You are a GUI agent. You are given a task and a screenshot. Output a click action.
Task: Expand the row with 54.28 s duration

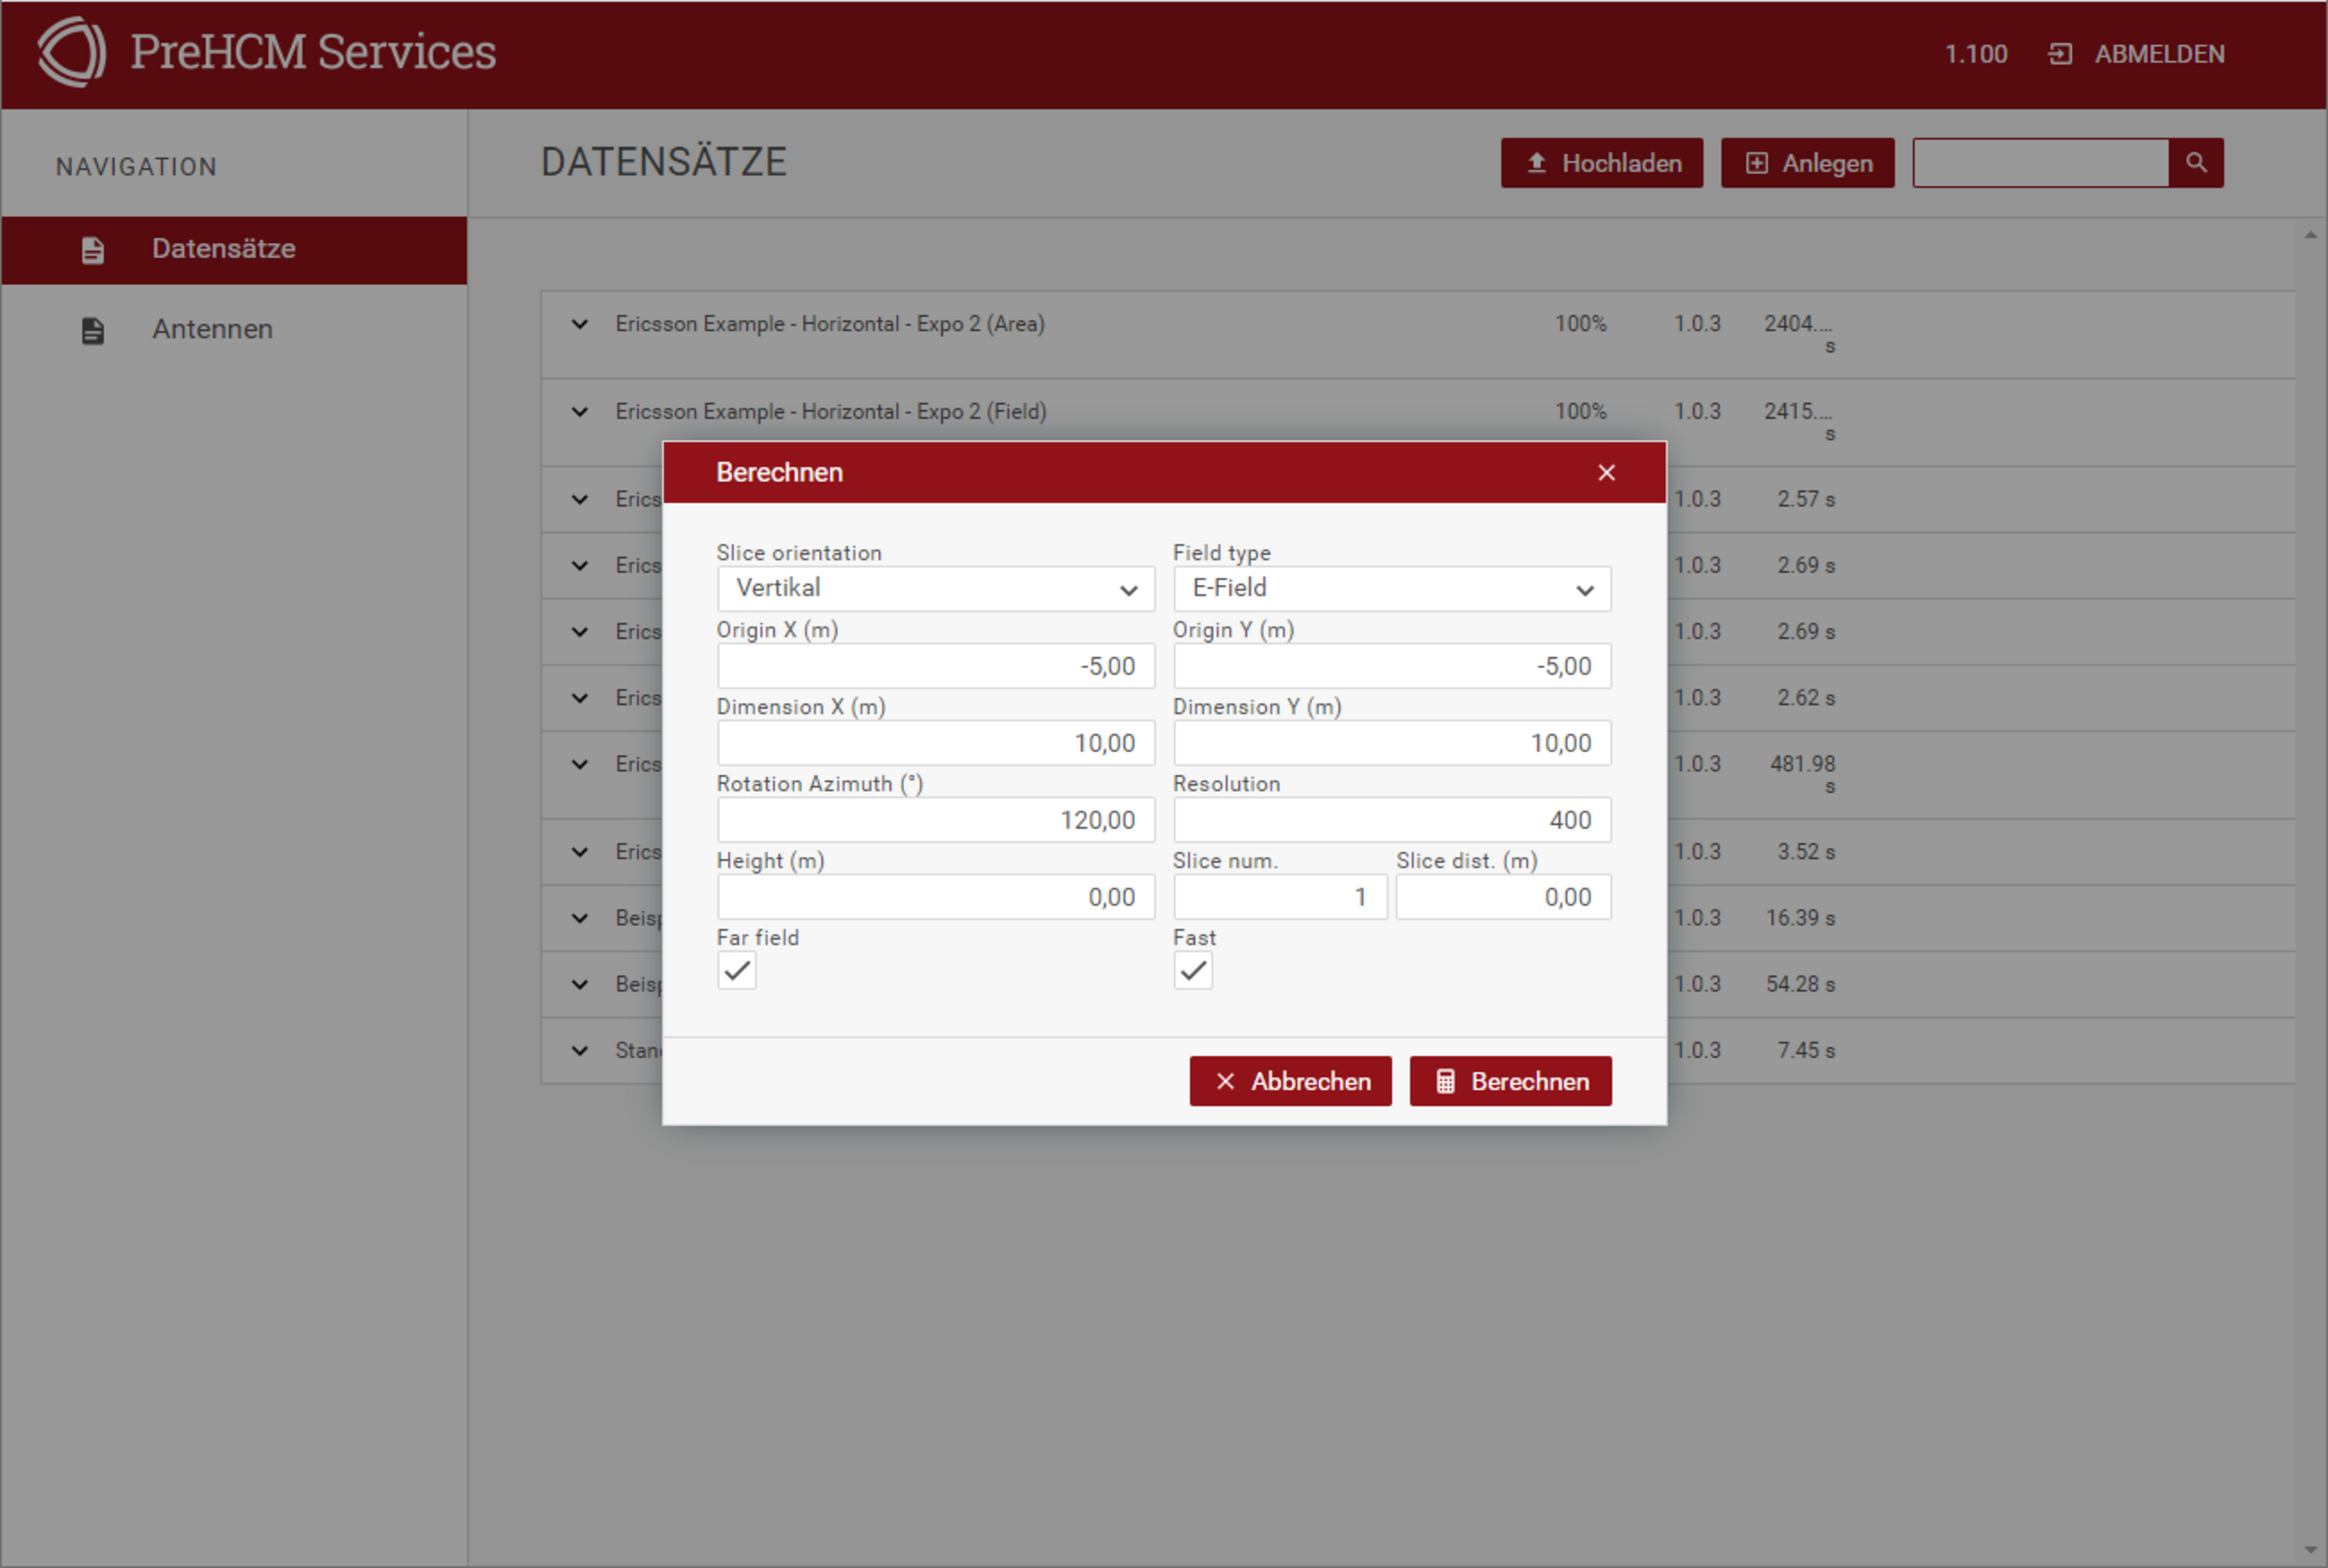[x=580, y=984]
